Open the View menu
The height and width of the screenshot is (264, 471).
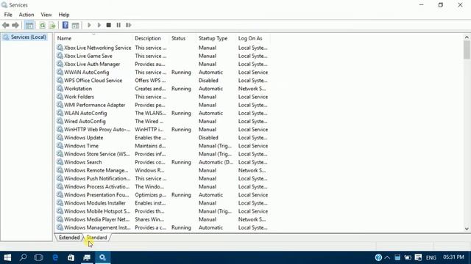click(x=46, y=15)
